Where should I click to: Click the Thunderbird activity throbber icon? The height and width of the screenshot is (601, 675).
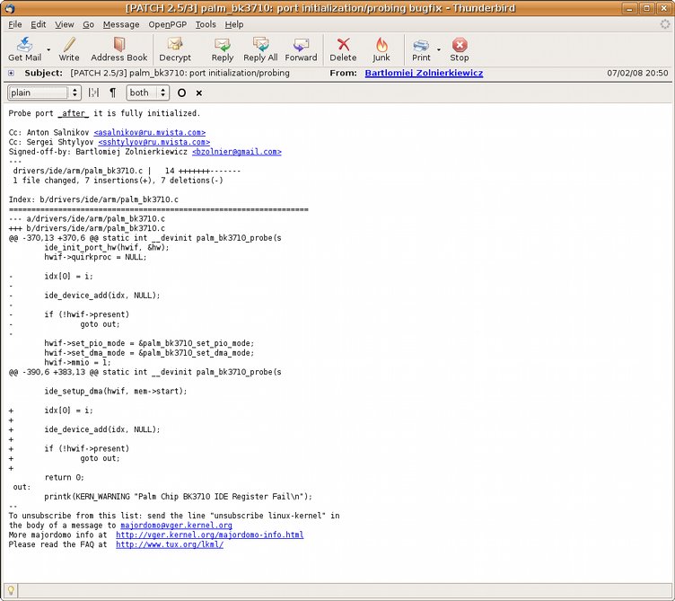(x=665, y=24)
